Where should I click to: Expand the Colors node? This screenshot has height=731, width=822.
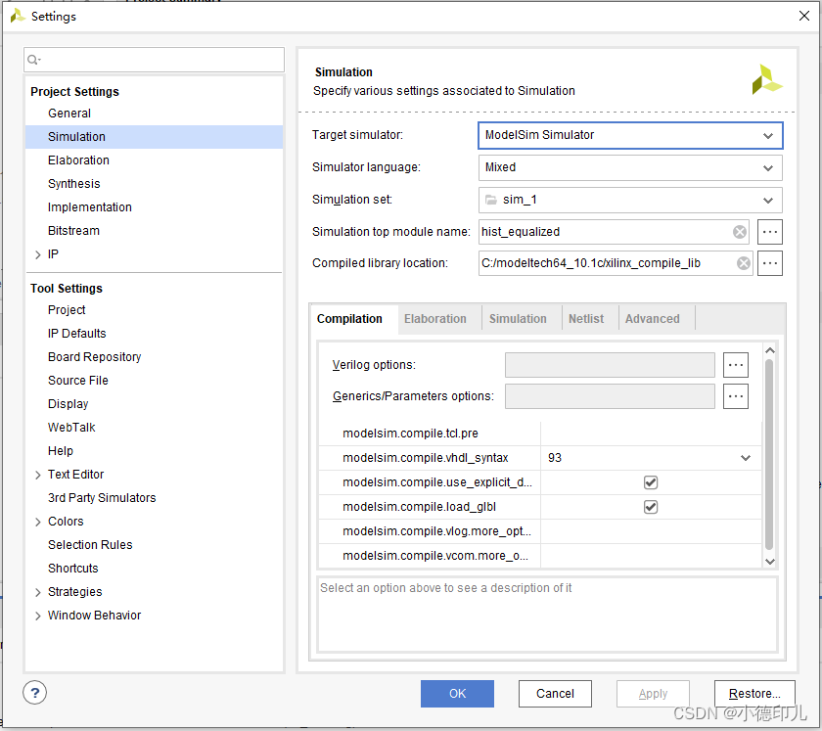[x=38, y=523]
